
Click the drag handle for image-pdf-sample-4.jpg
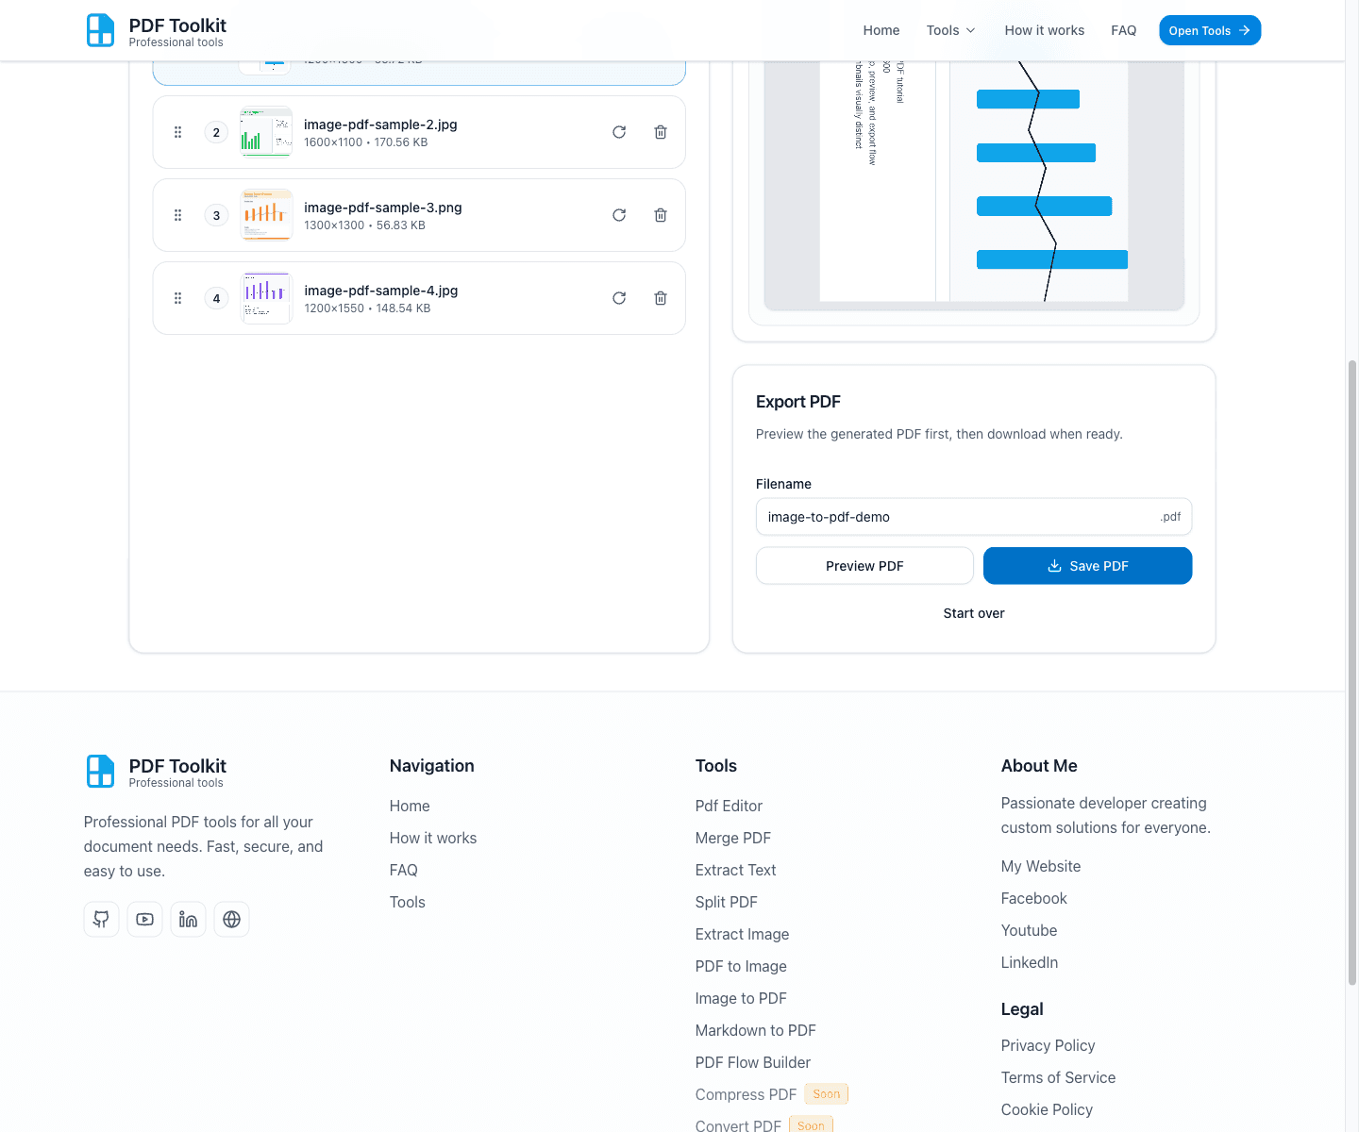(177, 298)
